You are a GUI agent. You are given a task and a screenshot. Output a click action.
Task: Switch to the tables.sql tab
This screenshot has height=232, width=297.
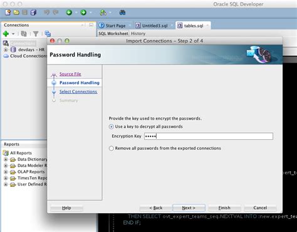[x=193, y=26]
